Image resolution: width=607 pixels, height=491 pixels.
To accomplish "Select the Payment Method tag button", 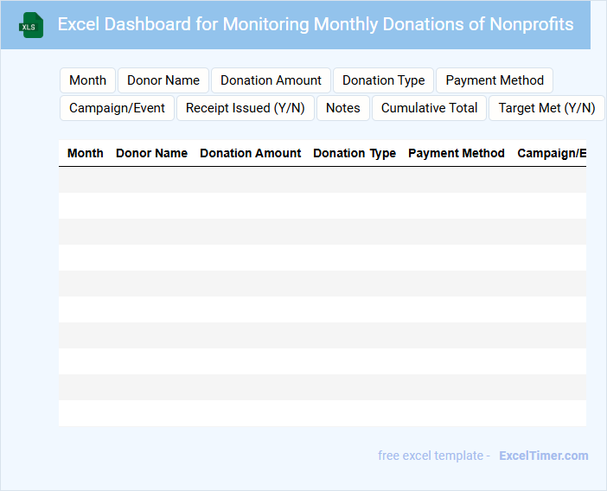I will (x=495, y=80).
